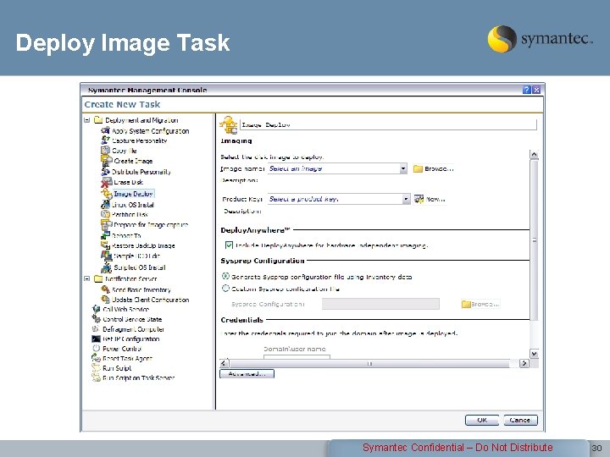Image resolution: width=610 pixels, height=457 pixels.
Task: Click the Erase Disk icon
Action: tap(107, 182)
